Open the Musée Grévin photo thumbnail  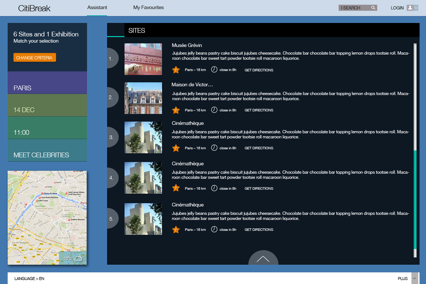pyautogui.click(x=143, y=59)
